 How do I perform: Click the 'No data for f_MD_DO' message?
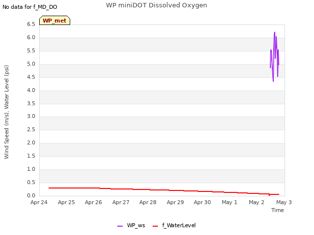click(30, 7)
